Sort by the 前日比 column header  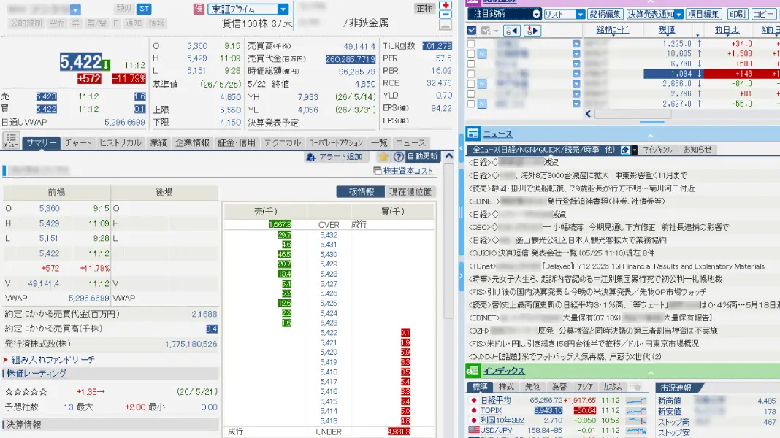[727, 30]
